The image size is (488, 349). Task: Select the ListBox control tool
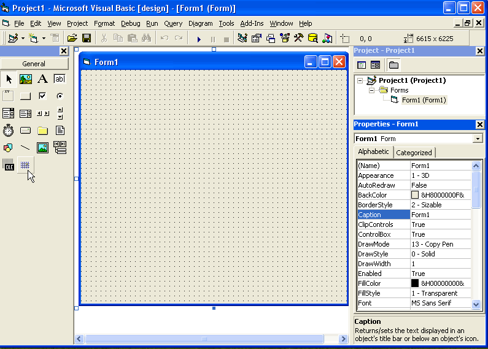[26, 113]
